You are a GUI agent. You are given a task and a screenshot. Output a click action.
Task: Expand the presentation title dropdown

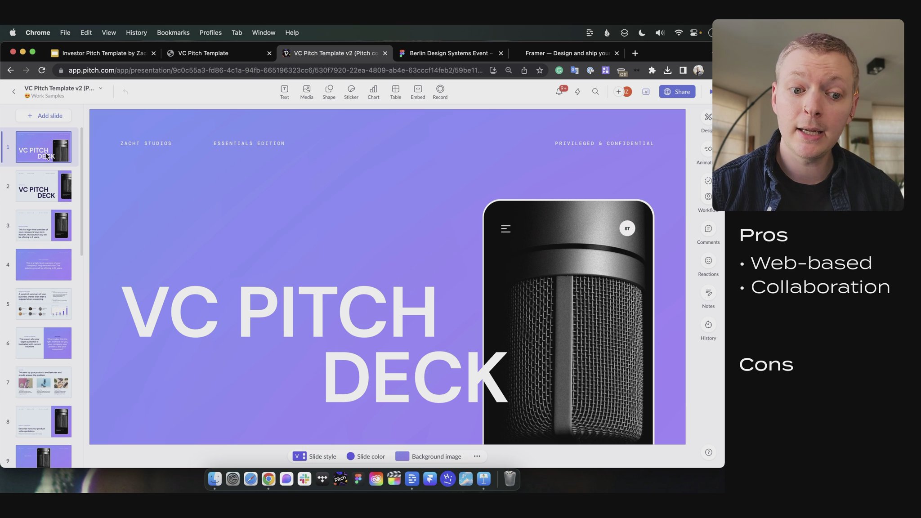(x=101, y=88)
